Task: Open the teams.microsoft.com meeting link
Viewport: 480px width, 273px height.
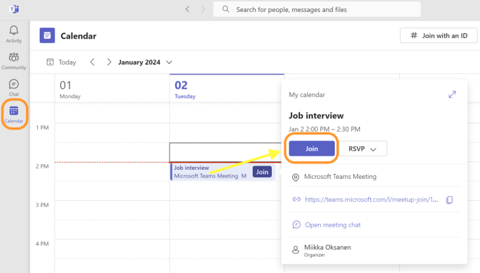Action: [372, 200]
